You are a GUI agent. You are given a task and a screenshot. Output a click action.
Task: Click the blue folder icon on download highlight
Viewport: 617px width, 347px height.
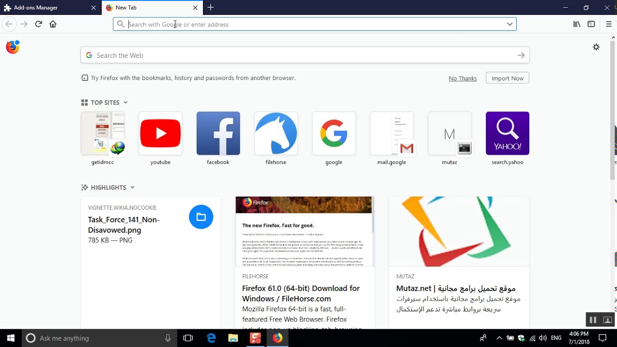[201, 217]
